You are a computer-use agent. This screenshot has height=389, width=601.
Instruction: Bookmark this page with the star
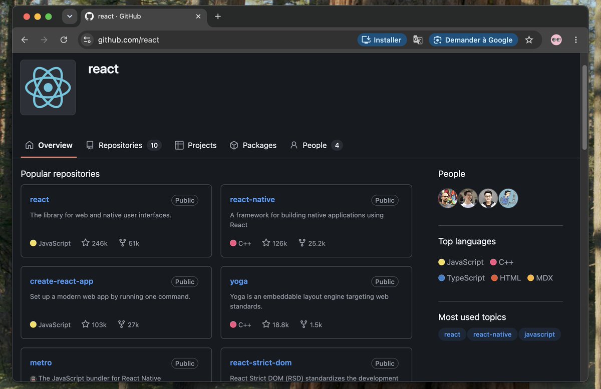click(x=529, y=40)
